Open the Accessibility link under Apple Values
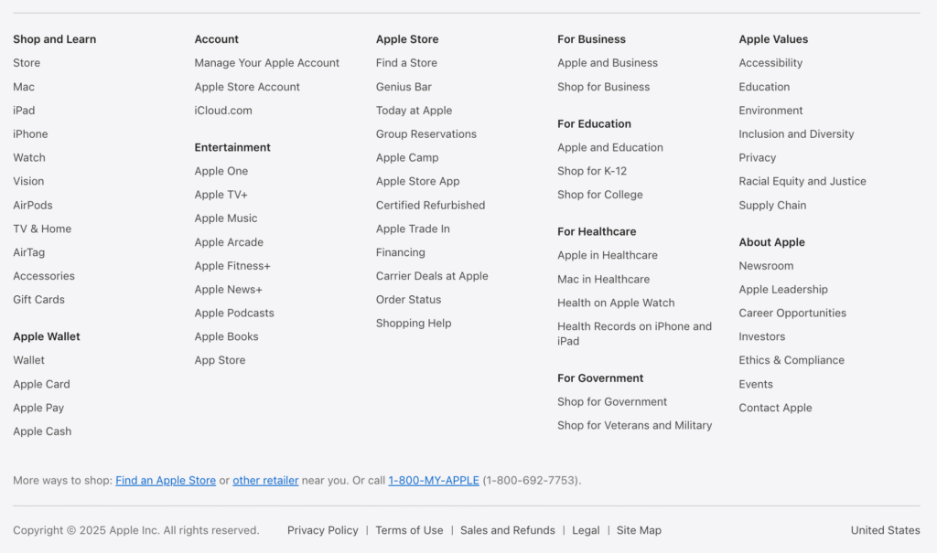937x553 pixels. pos(770,63)
